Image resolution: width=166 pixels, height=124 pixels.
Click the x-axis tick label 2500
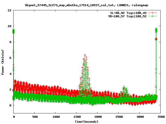coord(119,117)
